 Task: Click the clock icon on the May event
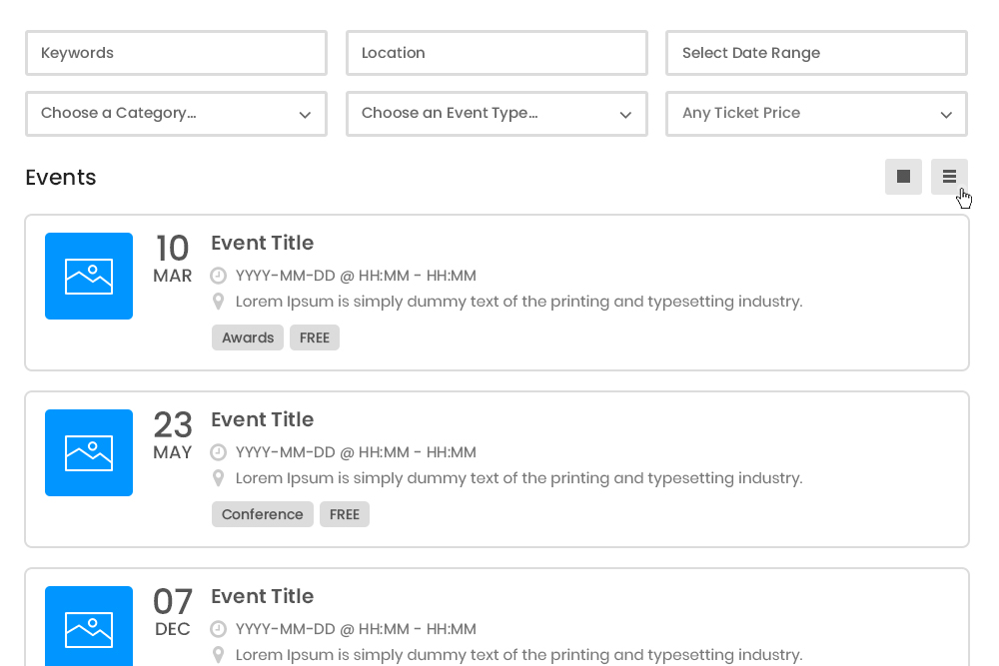point(218,451)
